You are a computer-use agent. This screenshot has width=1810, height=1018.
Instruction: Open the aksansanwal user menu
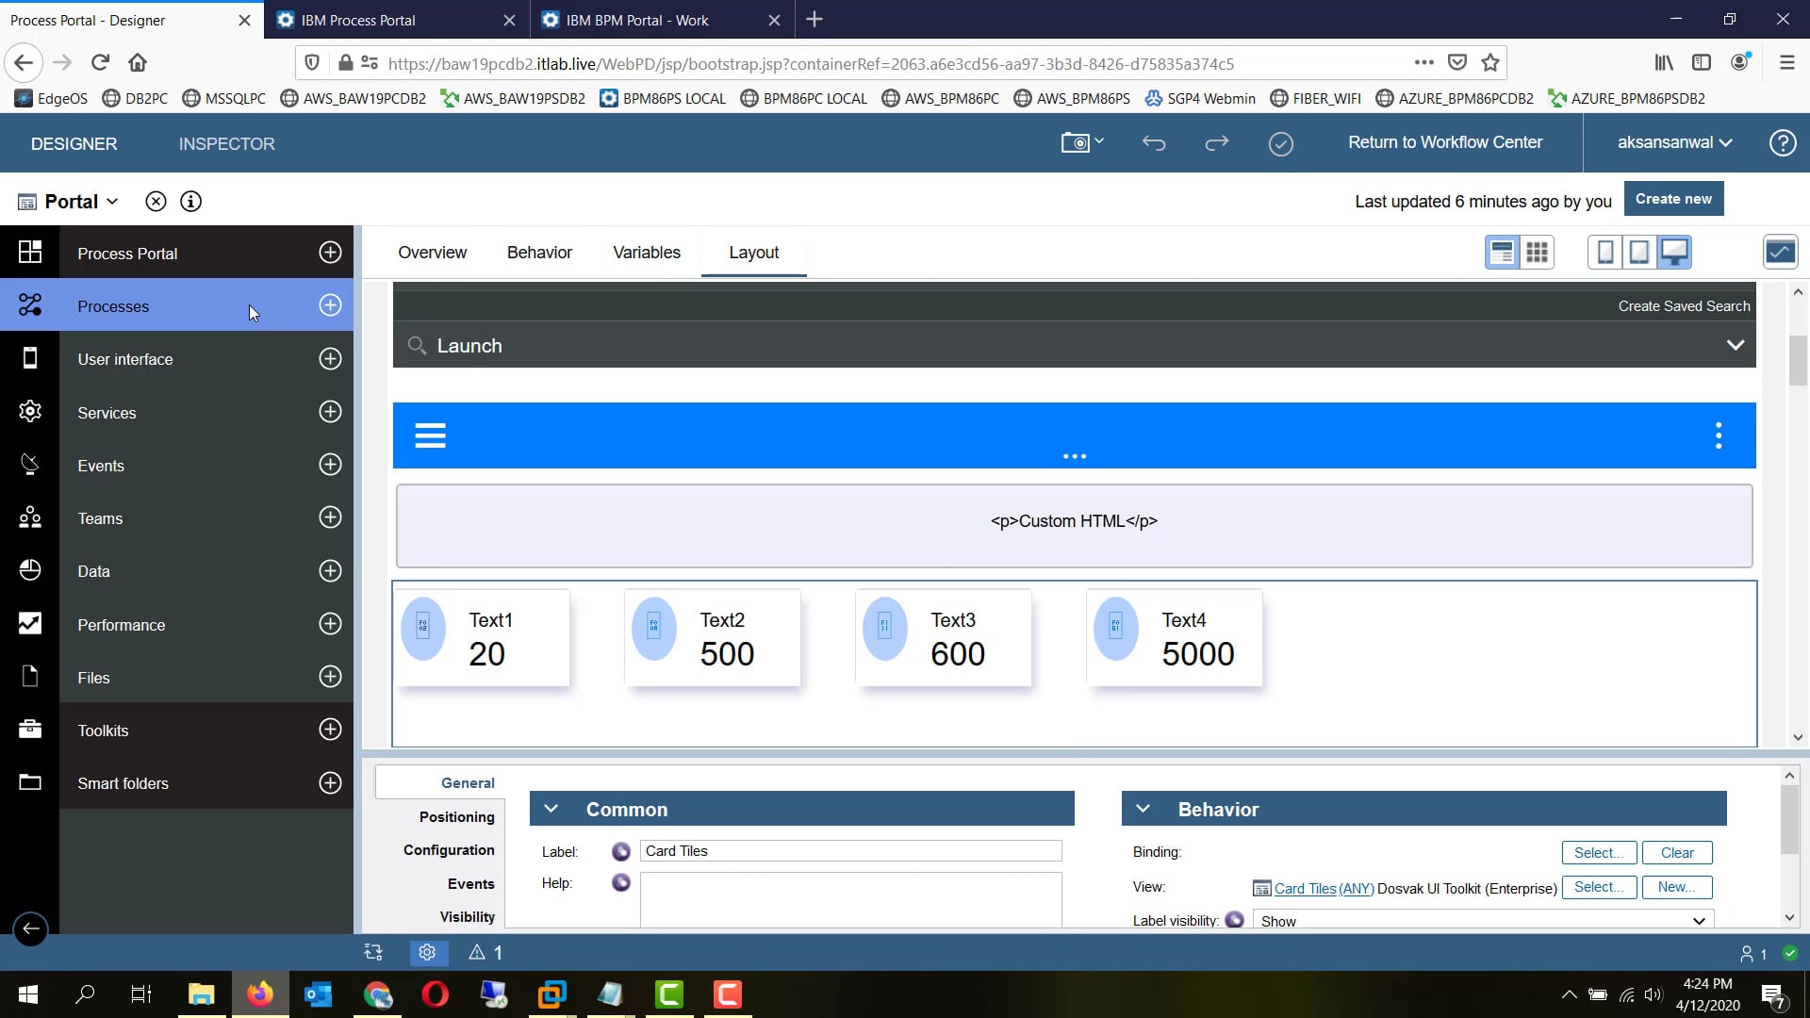click(x=1670, y=142)
